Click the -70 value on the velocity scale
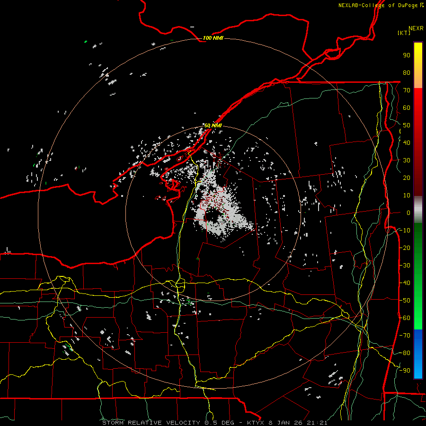Viewport: 426px width, 426px height. [x=405, y=336]
